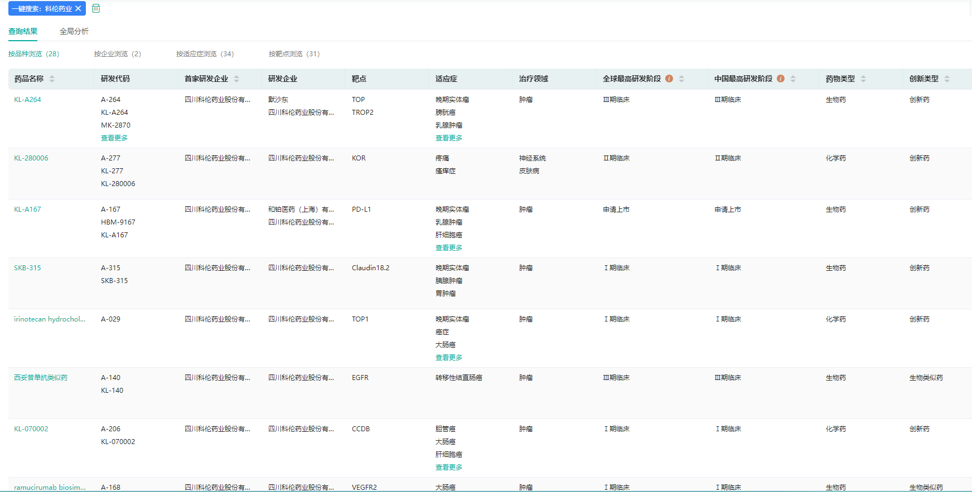This screenshot has width=972, height=492.
Task: Click the trash icon to clear filters
Action: pyautogui.click(x=96, y=9)
